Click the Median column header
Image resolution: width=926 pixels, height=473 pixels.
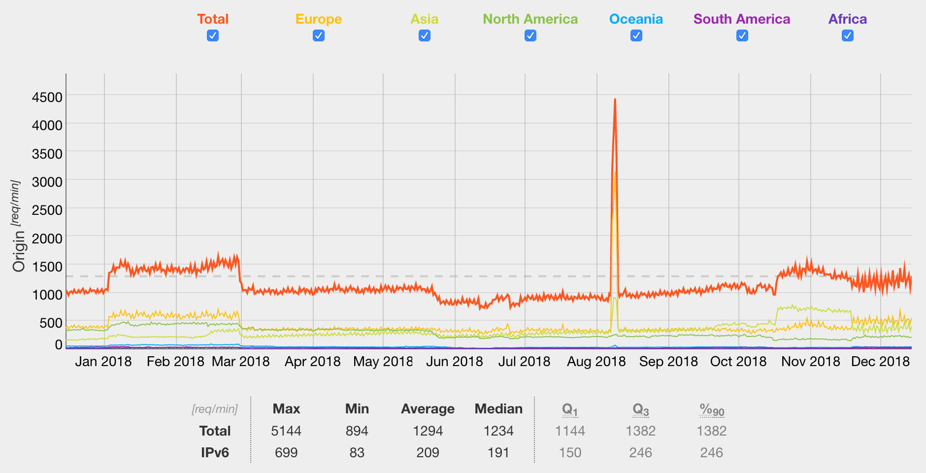click(x=498, y=409)
